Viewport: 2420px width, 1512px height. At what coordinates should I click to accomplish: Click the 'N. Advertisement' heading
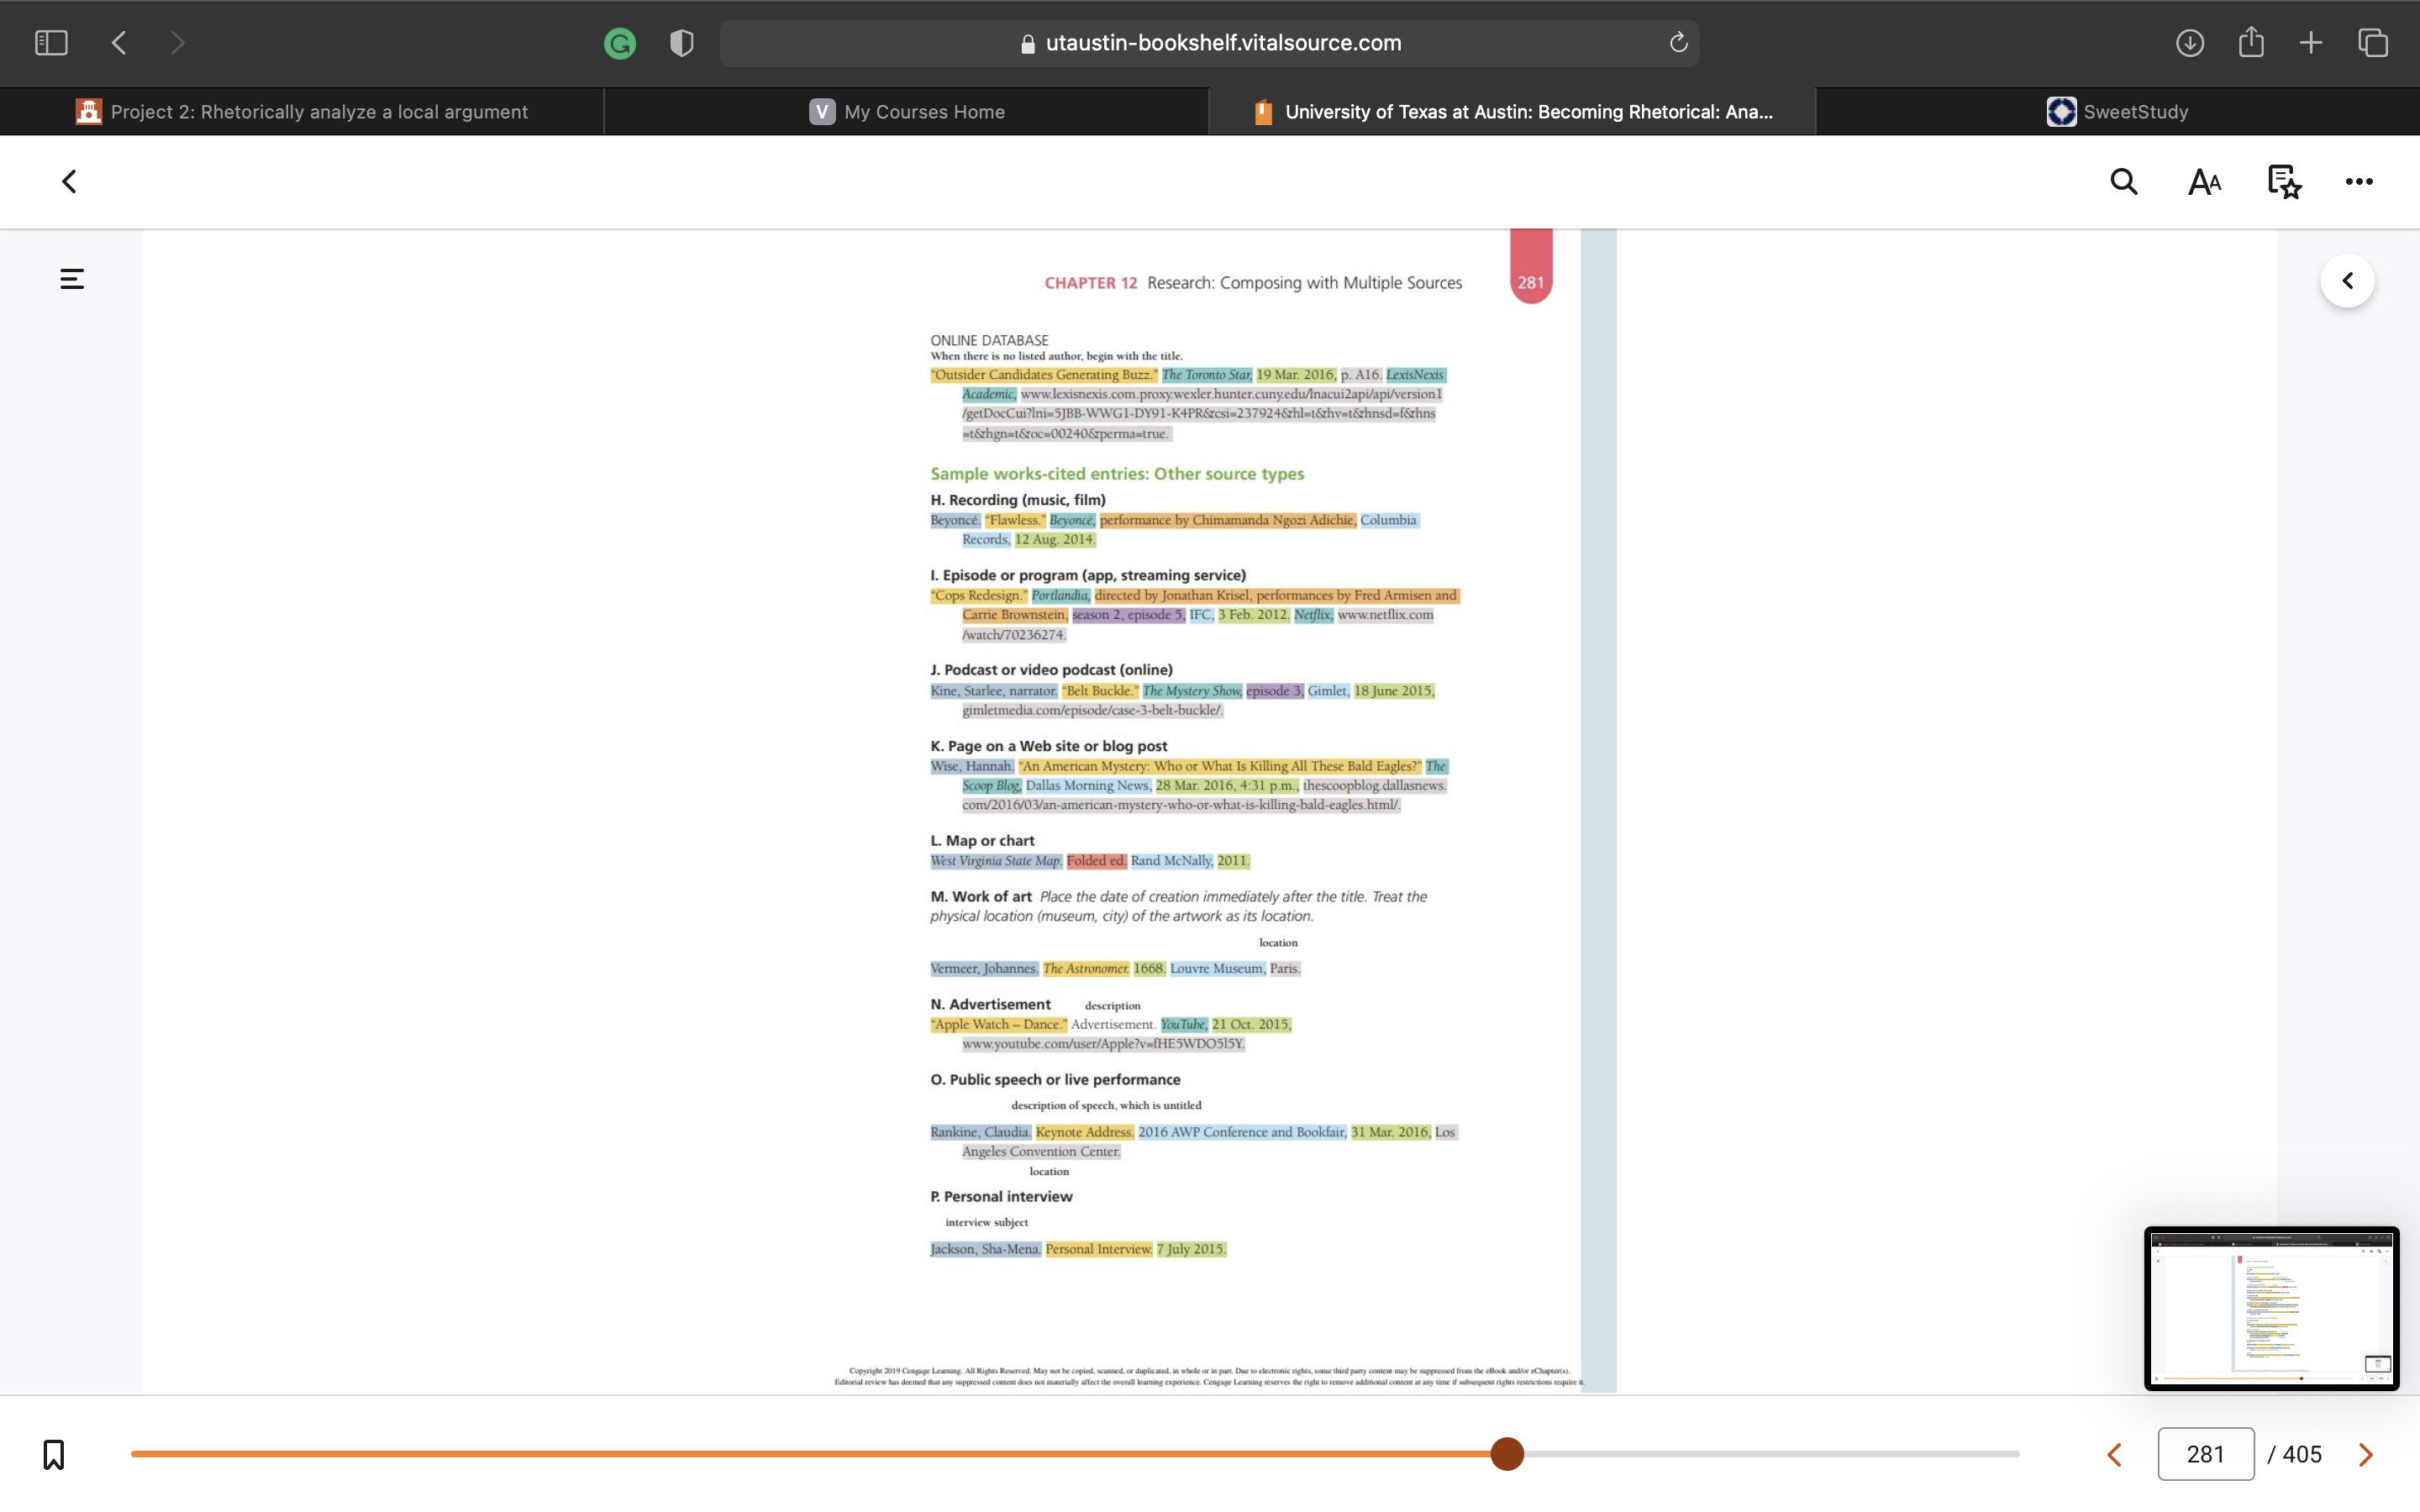(x=990, y=1004)
